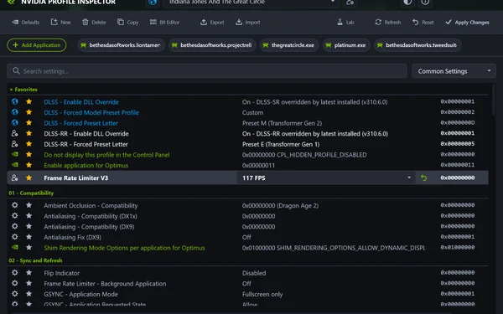
Task: Click the Fullscreen only value
Action: 262,294
